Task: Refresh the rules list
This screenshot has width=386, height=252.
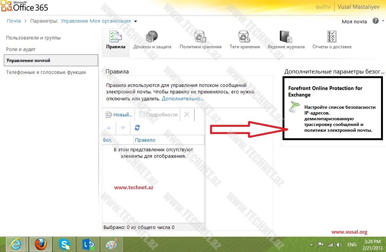Action: point(137,128)
